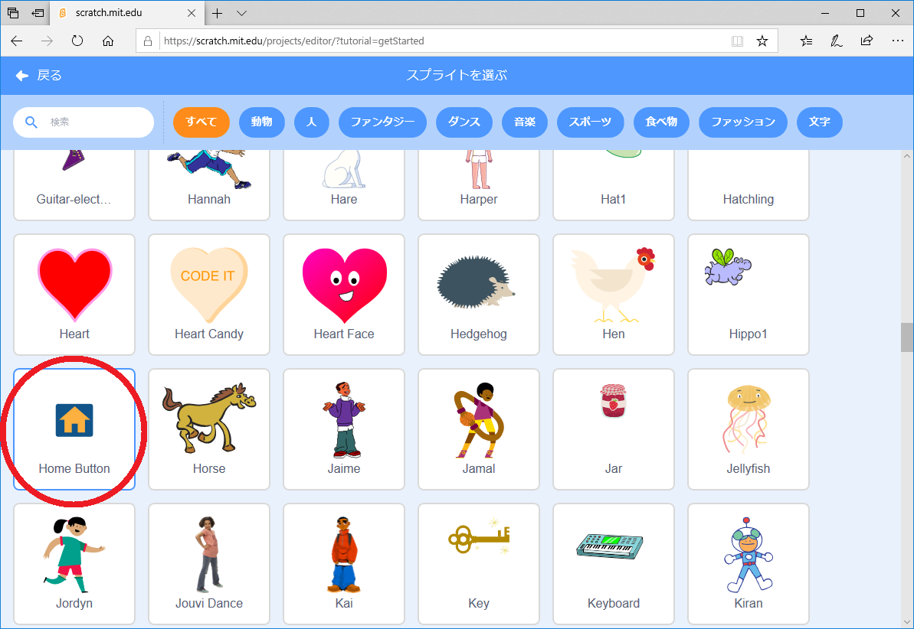Viewport: 914px width, 629px height.
Task: Click the site lock icon in the address bar
Action: point(148,41)
